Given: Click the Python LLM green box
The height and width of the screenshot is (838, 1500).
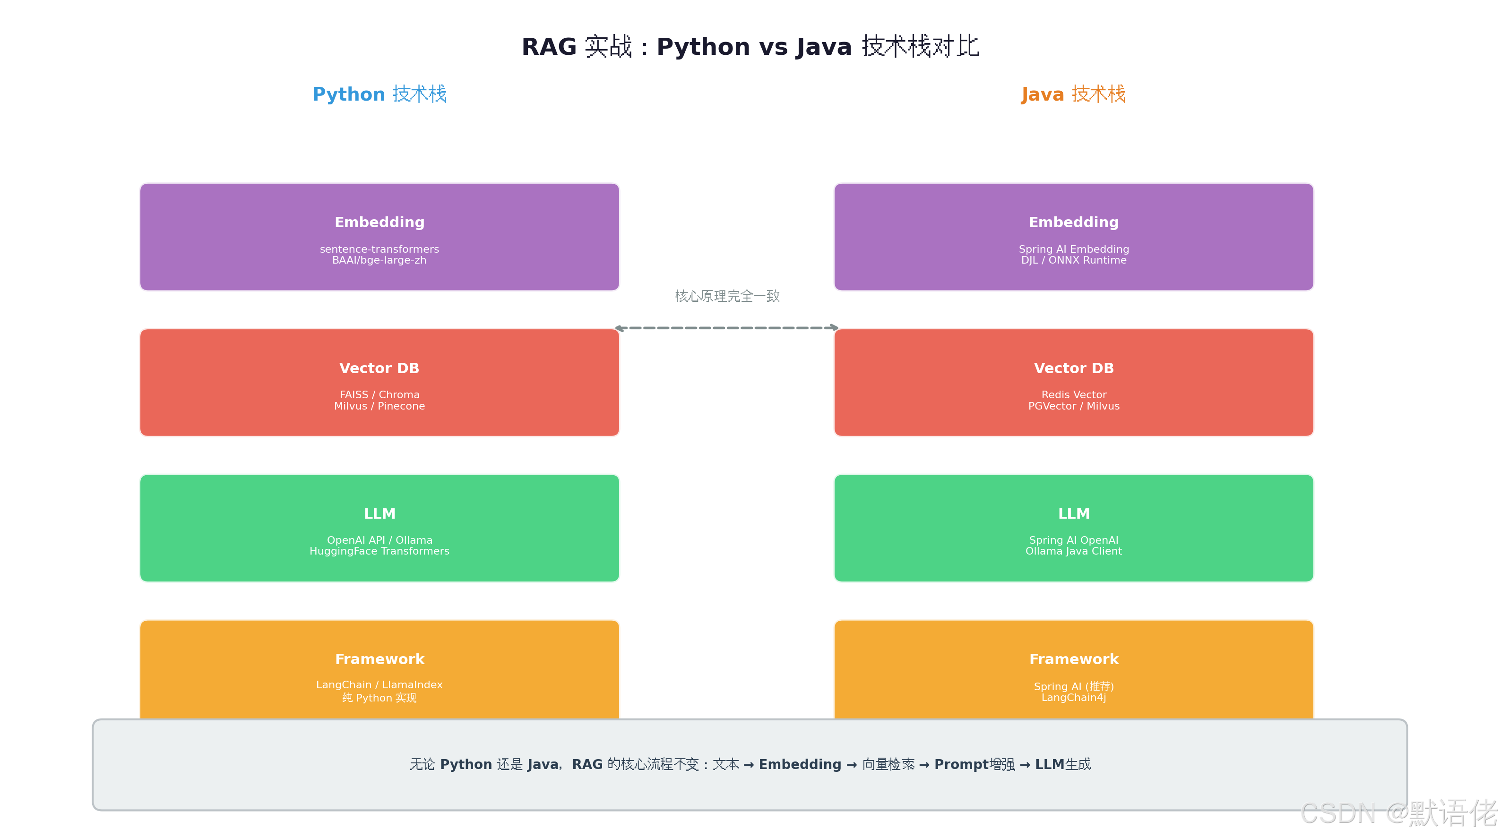Looking at the screenshot, I should [x=379, y=528].
